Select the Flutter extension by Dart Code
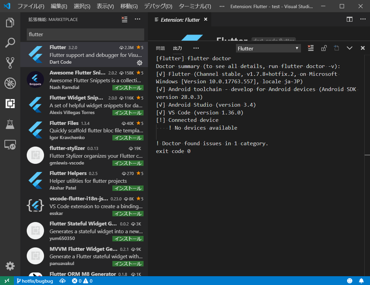The height and width of the screenshot is (285, 370). point(84,54)
